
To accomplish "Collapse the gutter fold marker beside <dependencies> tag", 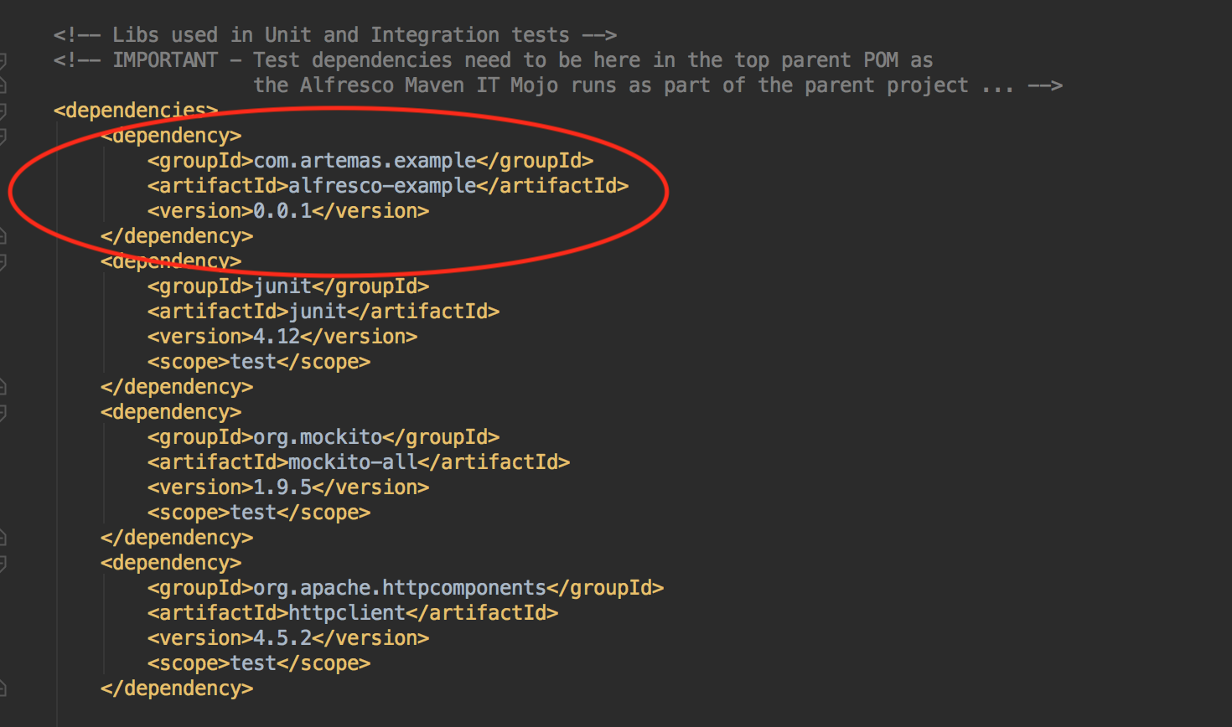I will click(x=3, y=111).
